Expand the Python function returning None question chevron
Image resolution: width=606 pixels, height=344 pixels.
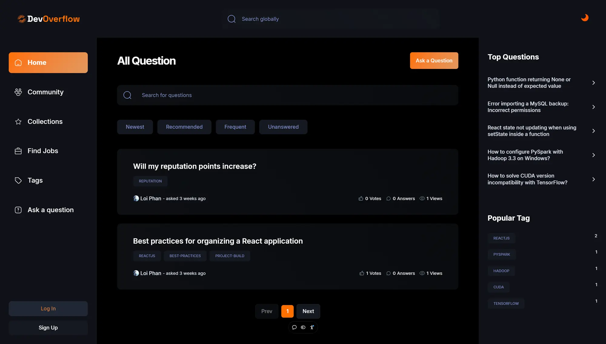(593, 83)
